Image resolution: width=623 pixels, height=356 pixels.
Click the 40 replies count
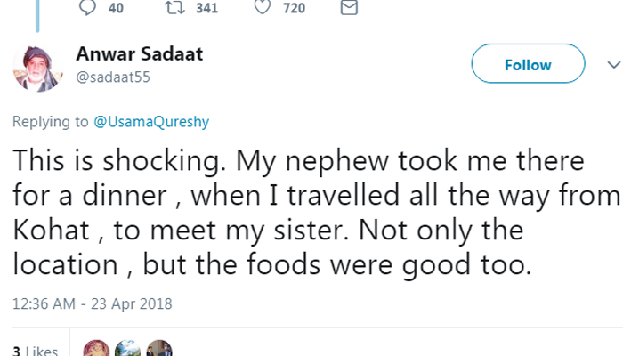(115, 8)
